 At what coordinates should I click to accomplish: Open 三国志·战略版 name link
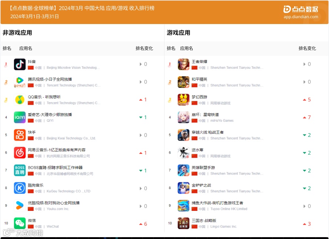(204, 221)
